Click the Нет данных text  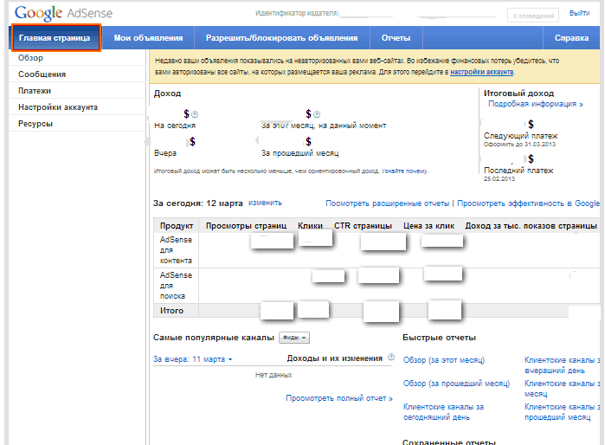click(274, 375)
